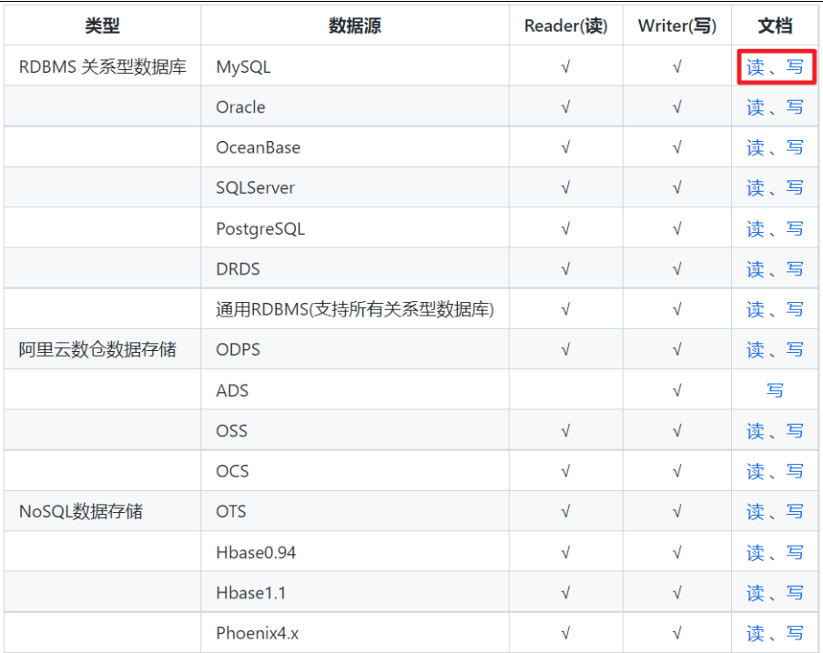Open the MySQL read (读) doc link
Image resolution: width=823 pixels, height=653 pixels.
tap(756, 67)
